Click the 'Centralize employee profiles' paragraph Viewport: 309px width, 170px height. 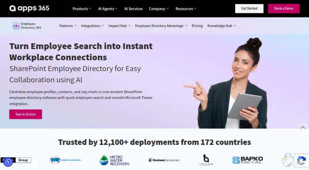(81, 98)
